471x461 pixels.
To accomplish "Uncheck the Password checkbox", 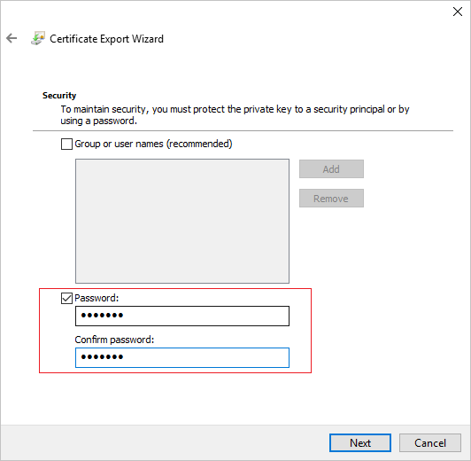I will point(66,298).
